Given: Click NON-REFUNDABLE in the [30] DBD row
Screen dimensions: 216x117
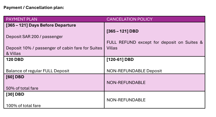Looking at the screenshot, I should pos(126,100).
